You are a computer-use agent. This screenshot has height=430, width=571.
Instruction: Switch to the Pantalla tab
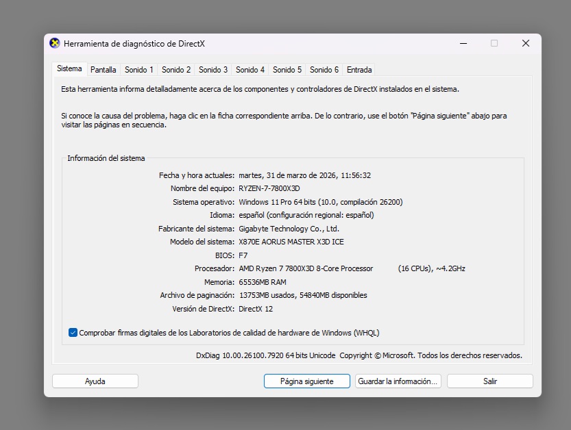point(103,69)
